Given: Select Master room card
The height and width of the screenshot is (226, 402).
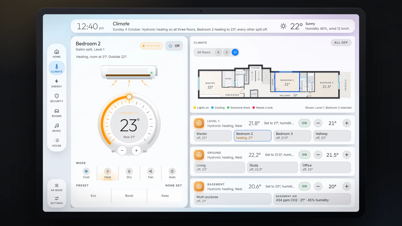Looking at the screenshot, I should coord(213,136).
